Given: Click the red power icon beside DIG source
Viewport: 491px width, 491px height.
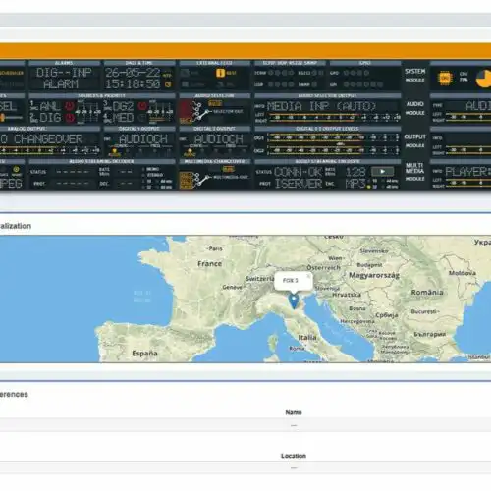Looking at the screenshot, I should tap(70, 118).
